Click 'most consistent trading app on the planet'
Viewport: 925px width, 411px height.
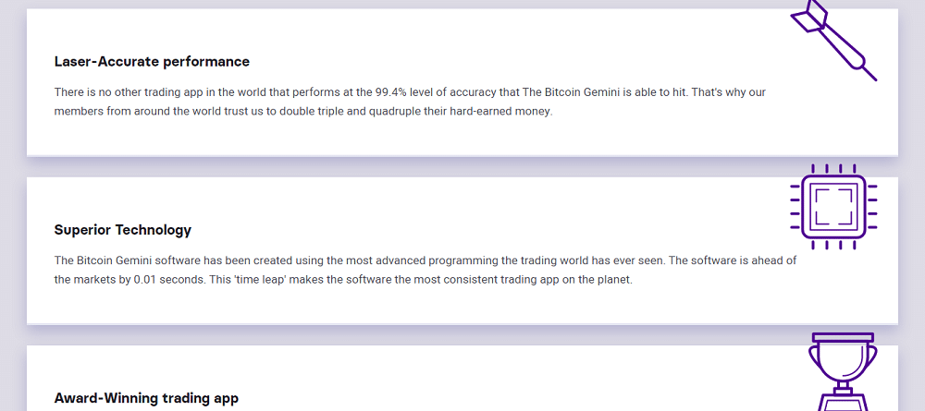(x=523, y=280)
